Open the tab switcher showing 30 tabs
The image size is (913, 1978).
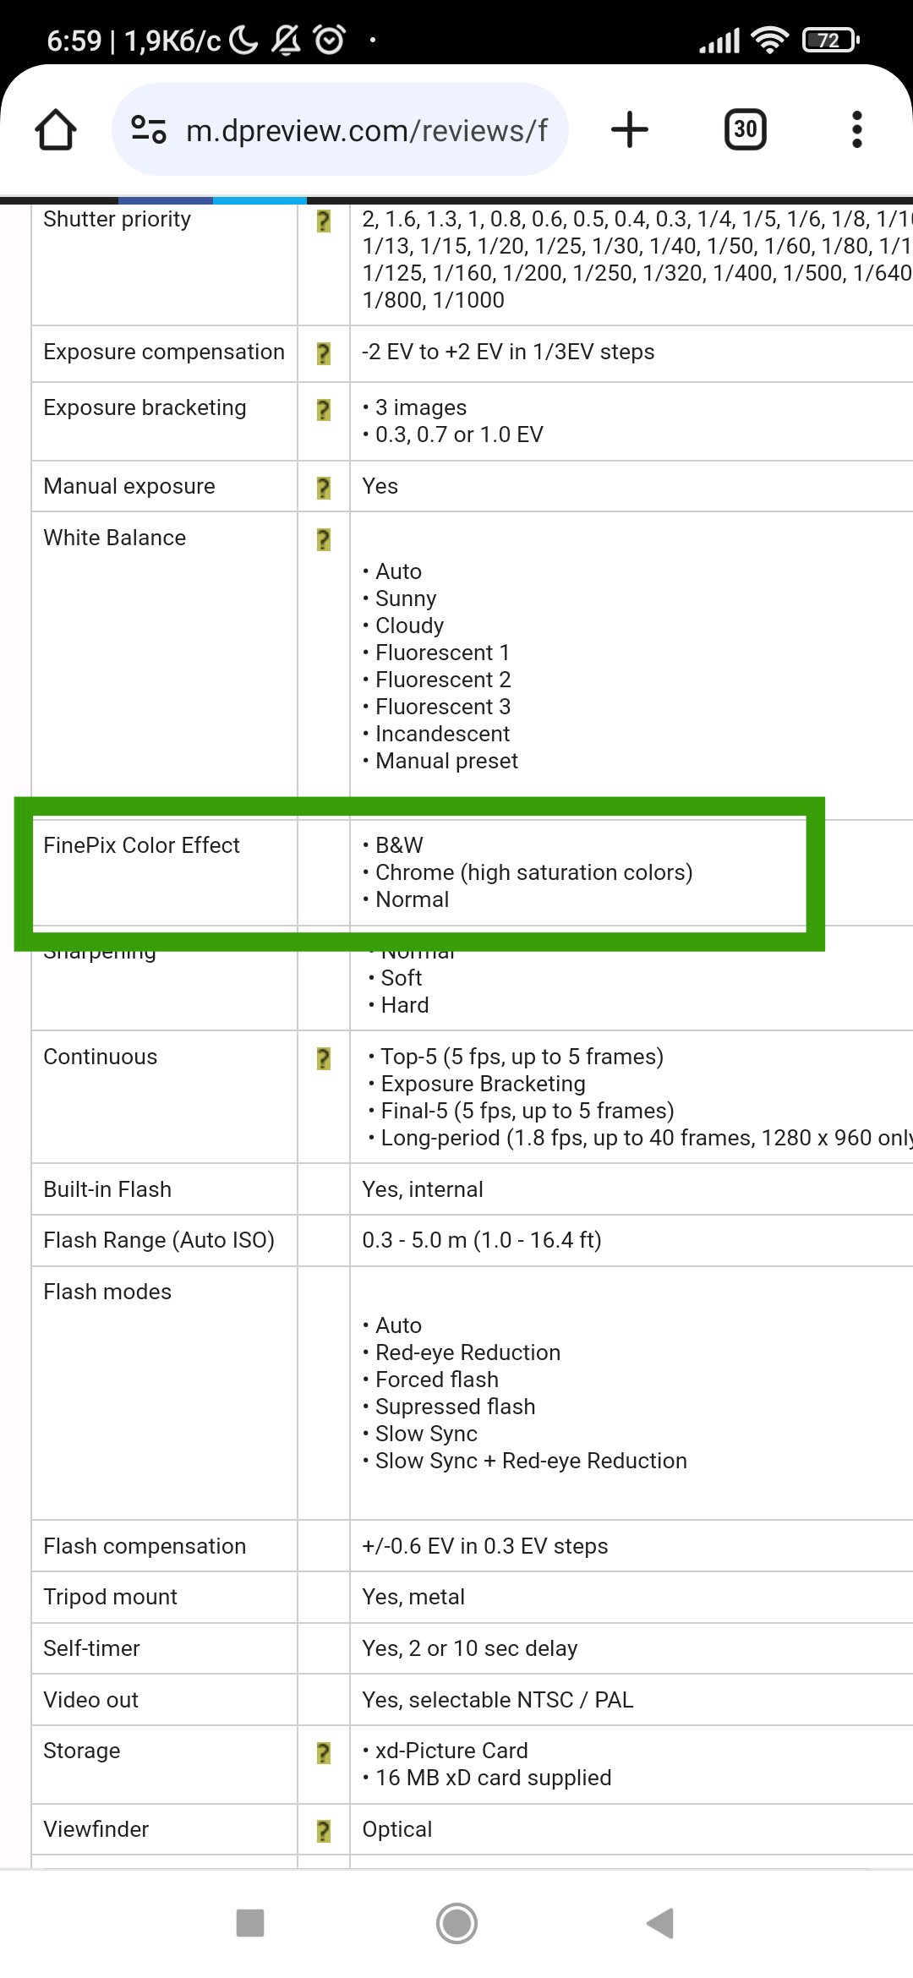click(x=745, y=130)
